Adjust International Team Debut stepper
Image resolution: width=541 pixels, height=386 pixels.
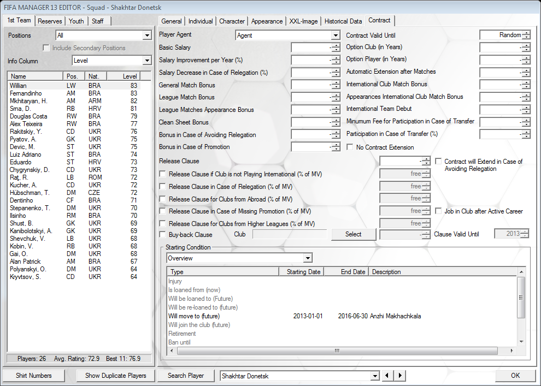(x=526, y=110)
